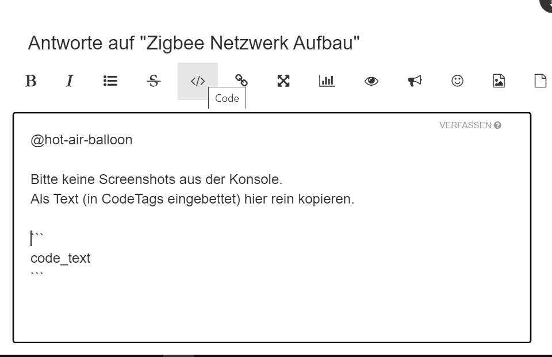552x357 pixels.
Task: Upload an image
Action: point(499,81)
